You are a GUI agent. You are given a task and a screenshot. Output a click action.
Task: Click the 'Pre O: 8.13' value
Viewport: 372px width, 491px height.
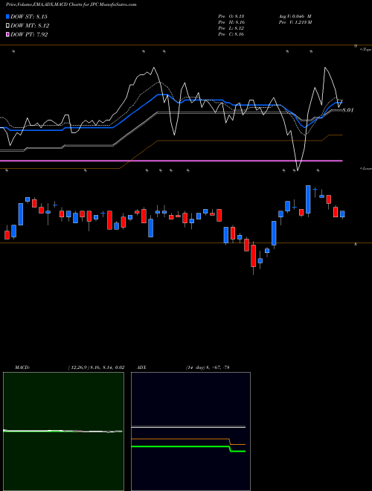coord(231,16)
